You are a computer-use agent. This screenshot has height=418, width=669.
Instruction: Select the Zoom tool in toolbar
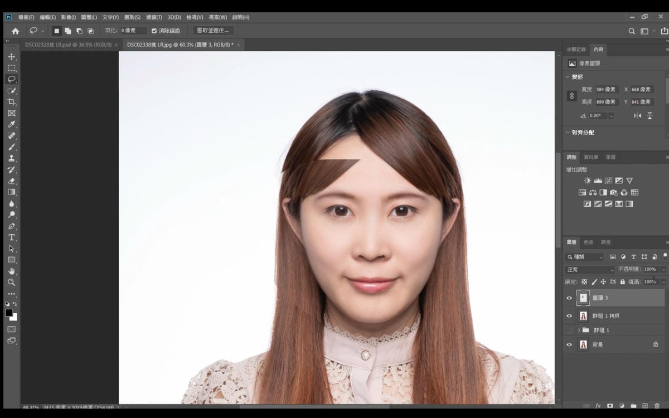(x=11, y=283)
